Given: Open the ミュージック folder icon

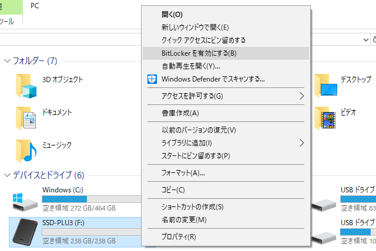Looking at the screenshot, I should point(26,151).
